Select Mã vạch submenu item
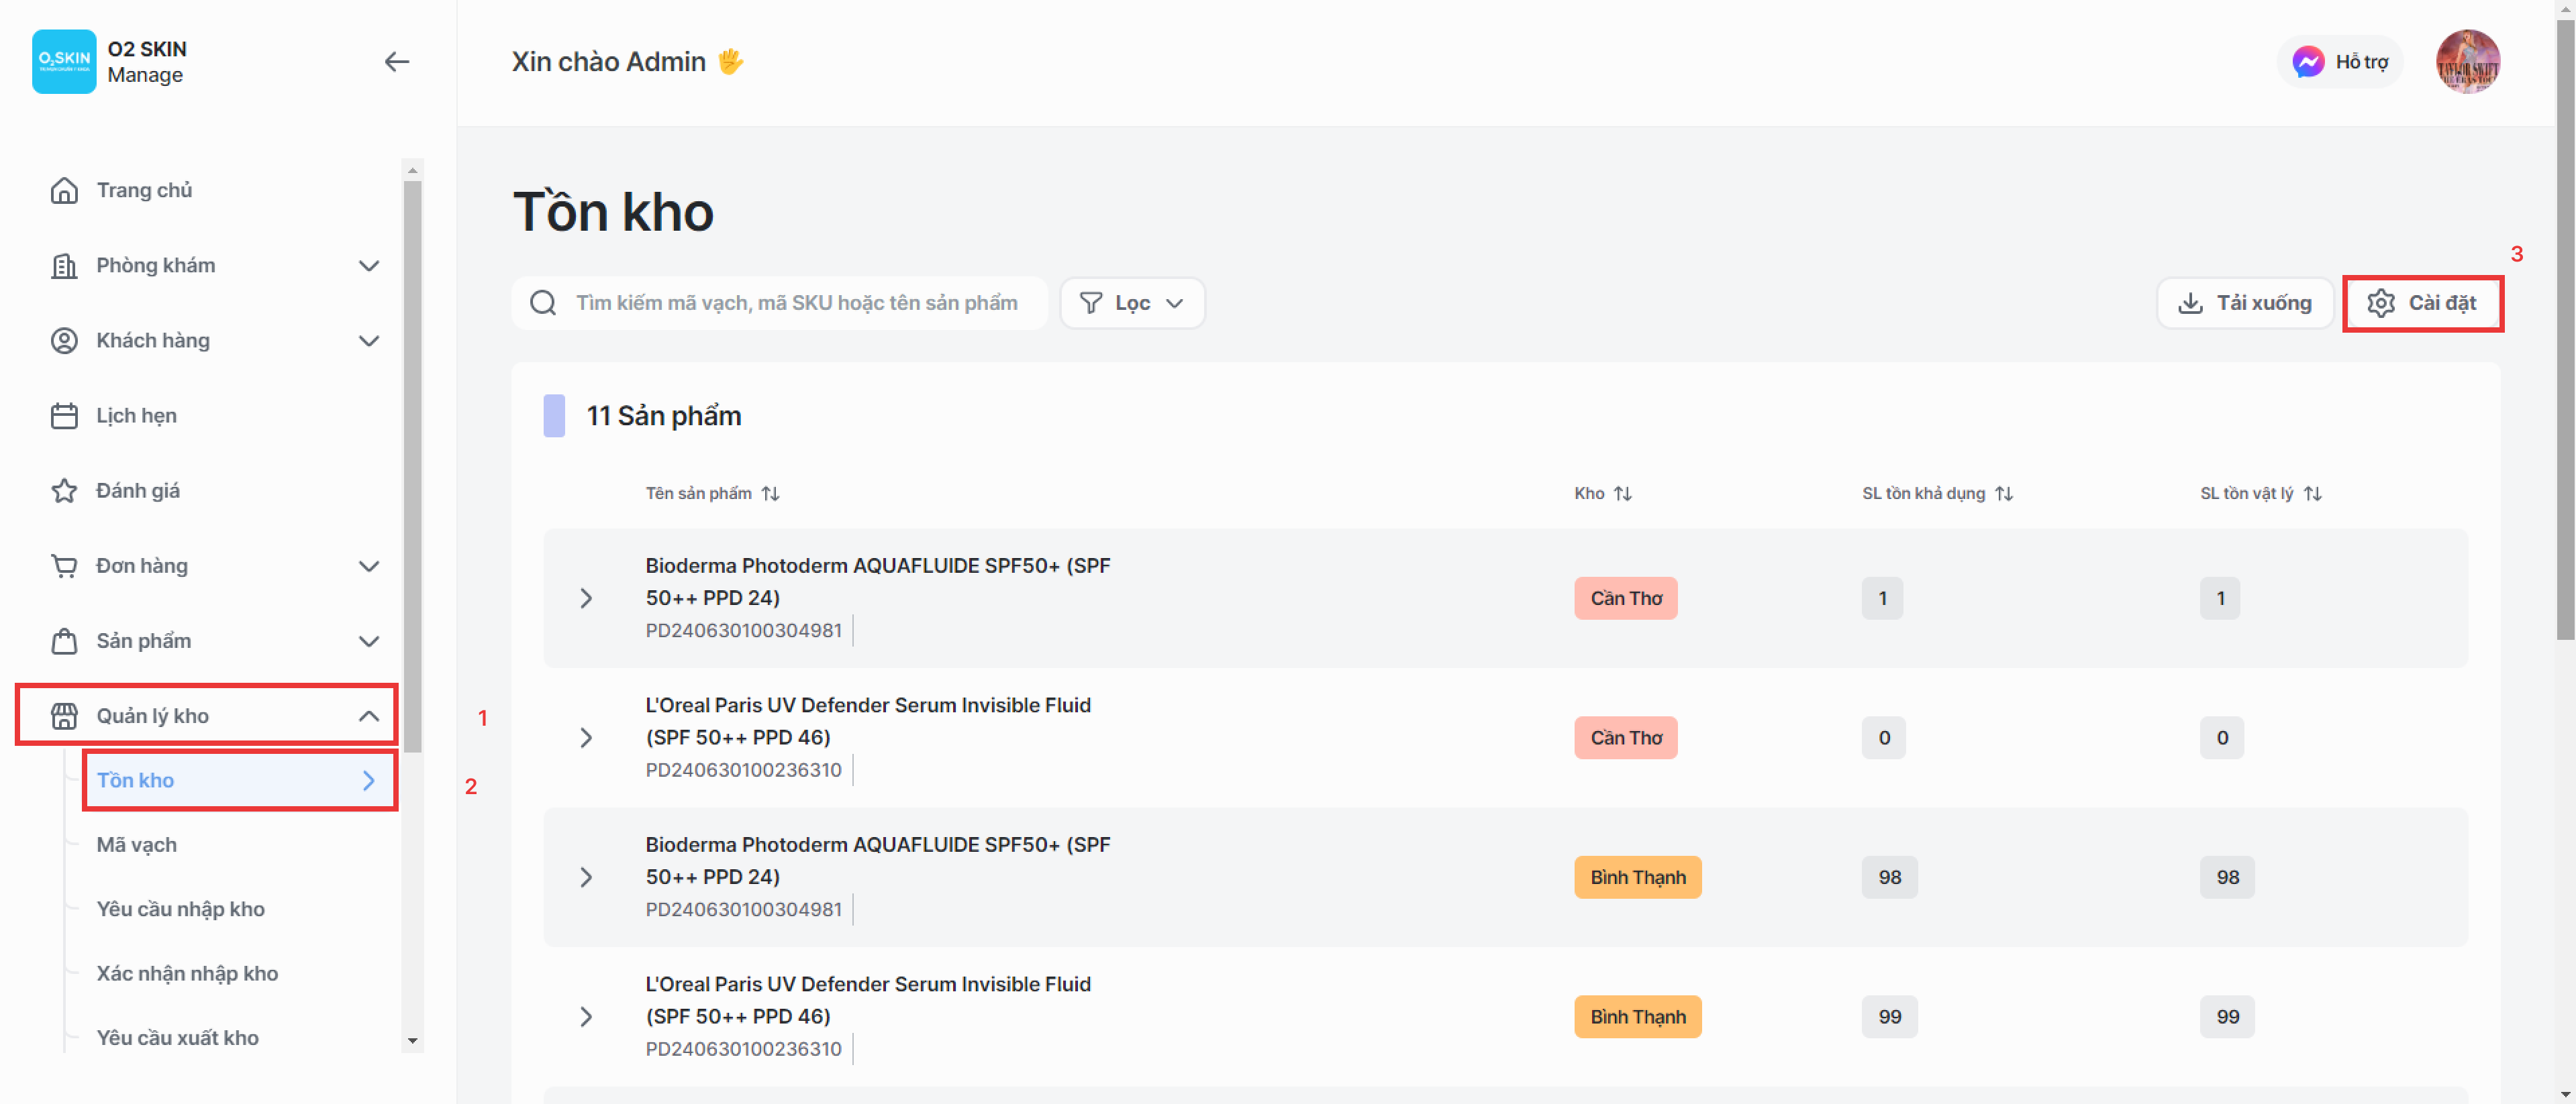This screenshot has width=2576, height=1104. point(137,844)
